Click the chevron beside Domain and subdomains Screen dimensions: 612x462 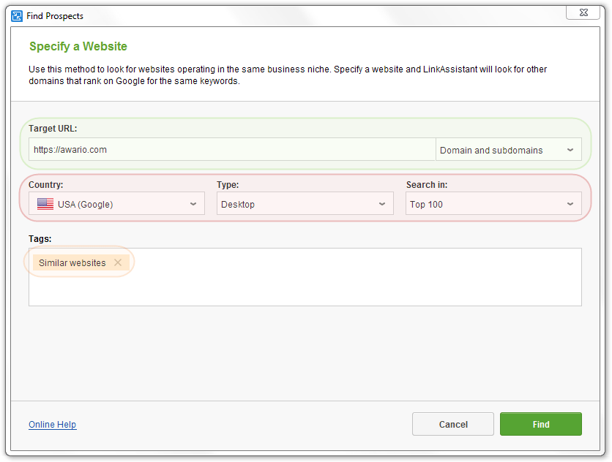(x=570, y=151)
